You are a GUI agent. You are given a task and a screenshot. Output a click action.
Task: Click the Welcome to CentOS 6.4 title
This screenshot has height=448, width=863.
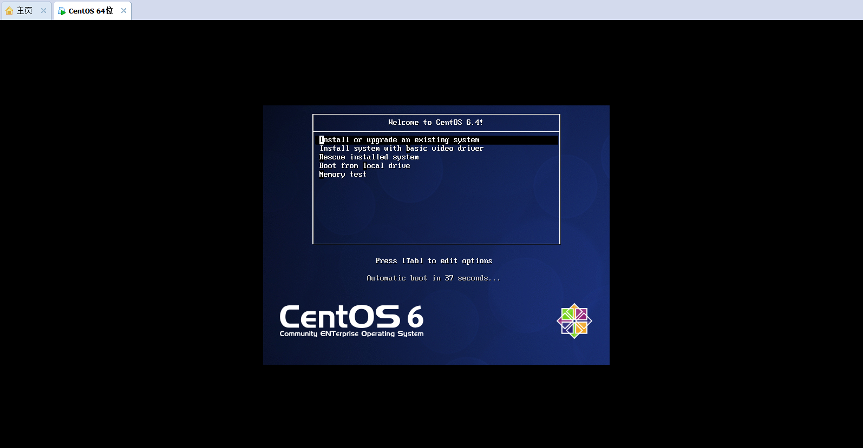435,123
